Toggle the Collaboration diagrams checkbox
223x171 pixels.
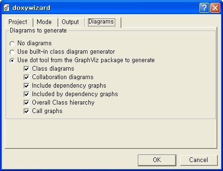[x=26, y=77]
